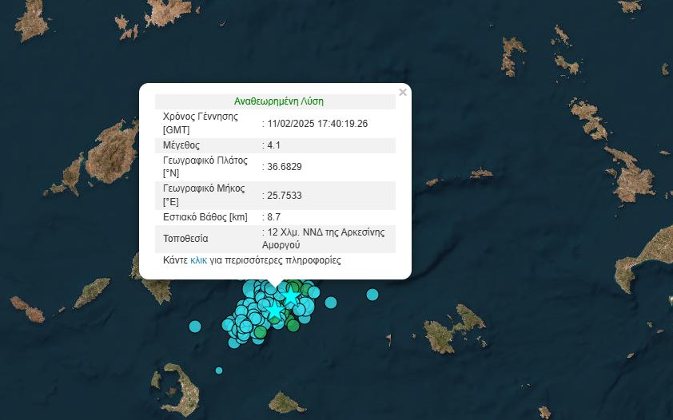
Task: Select the easternmost isolated cyan circle marker
Action: coord(372,295)
